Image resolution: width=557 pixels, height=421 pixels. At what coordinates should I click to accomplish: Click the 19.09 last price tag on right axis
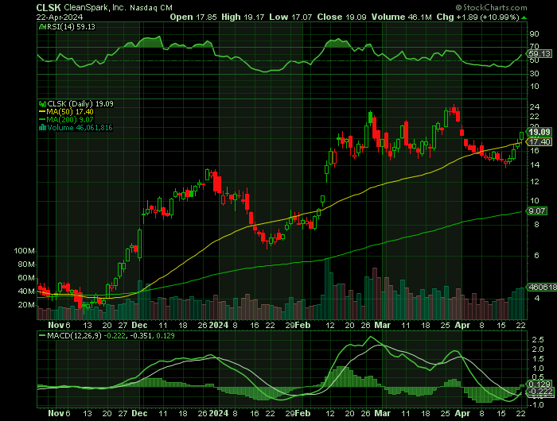tap(539, 132)
